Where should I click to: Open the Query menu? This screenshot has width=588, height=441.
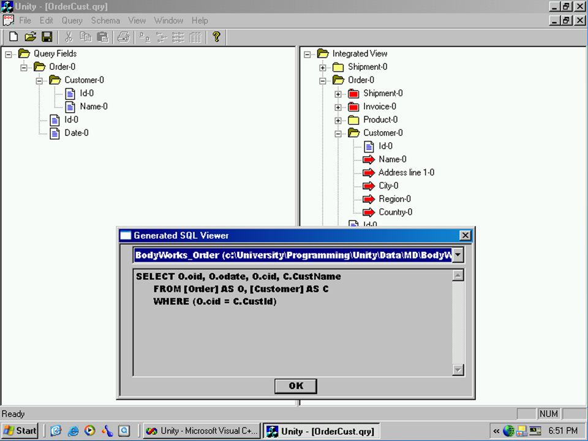point(72,21)
